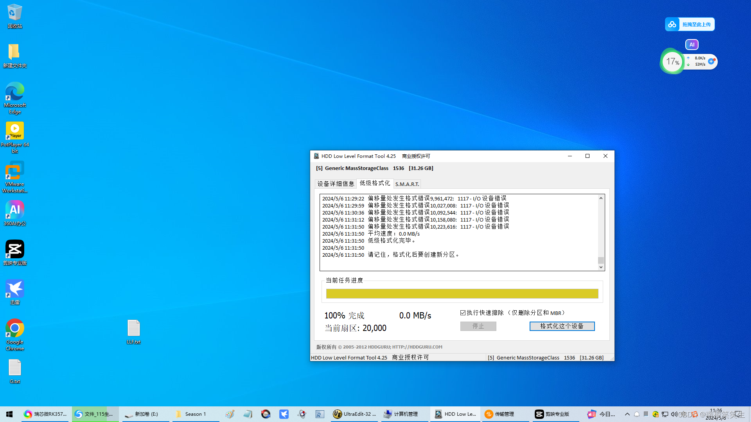
Task: Click the Baidu cloud upload widget icon
Action: coord(672,24)
